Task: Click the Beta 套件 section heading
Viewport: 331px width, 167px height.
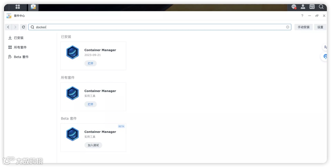Action: 69,118
